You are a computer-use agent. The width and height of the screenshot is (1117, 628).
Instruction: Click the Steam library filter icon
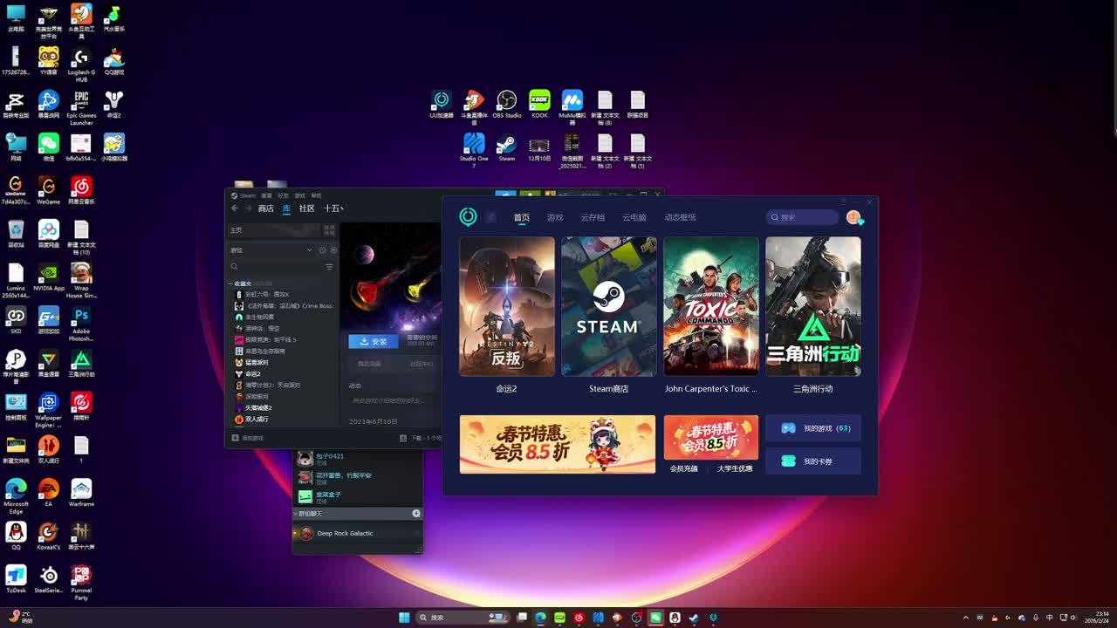point(329,267)
